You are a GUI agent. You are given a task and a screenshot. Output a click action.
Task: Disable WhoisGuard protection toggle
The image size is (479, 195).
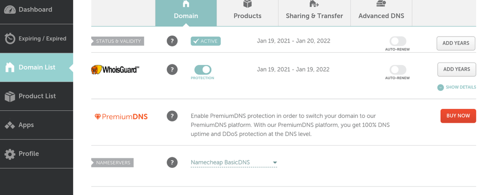click(203, 70)
